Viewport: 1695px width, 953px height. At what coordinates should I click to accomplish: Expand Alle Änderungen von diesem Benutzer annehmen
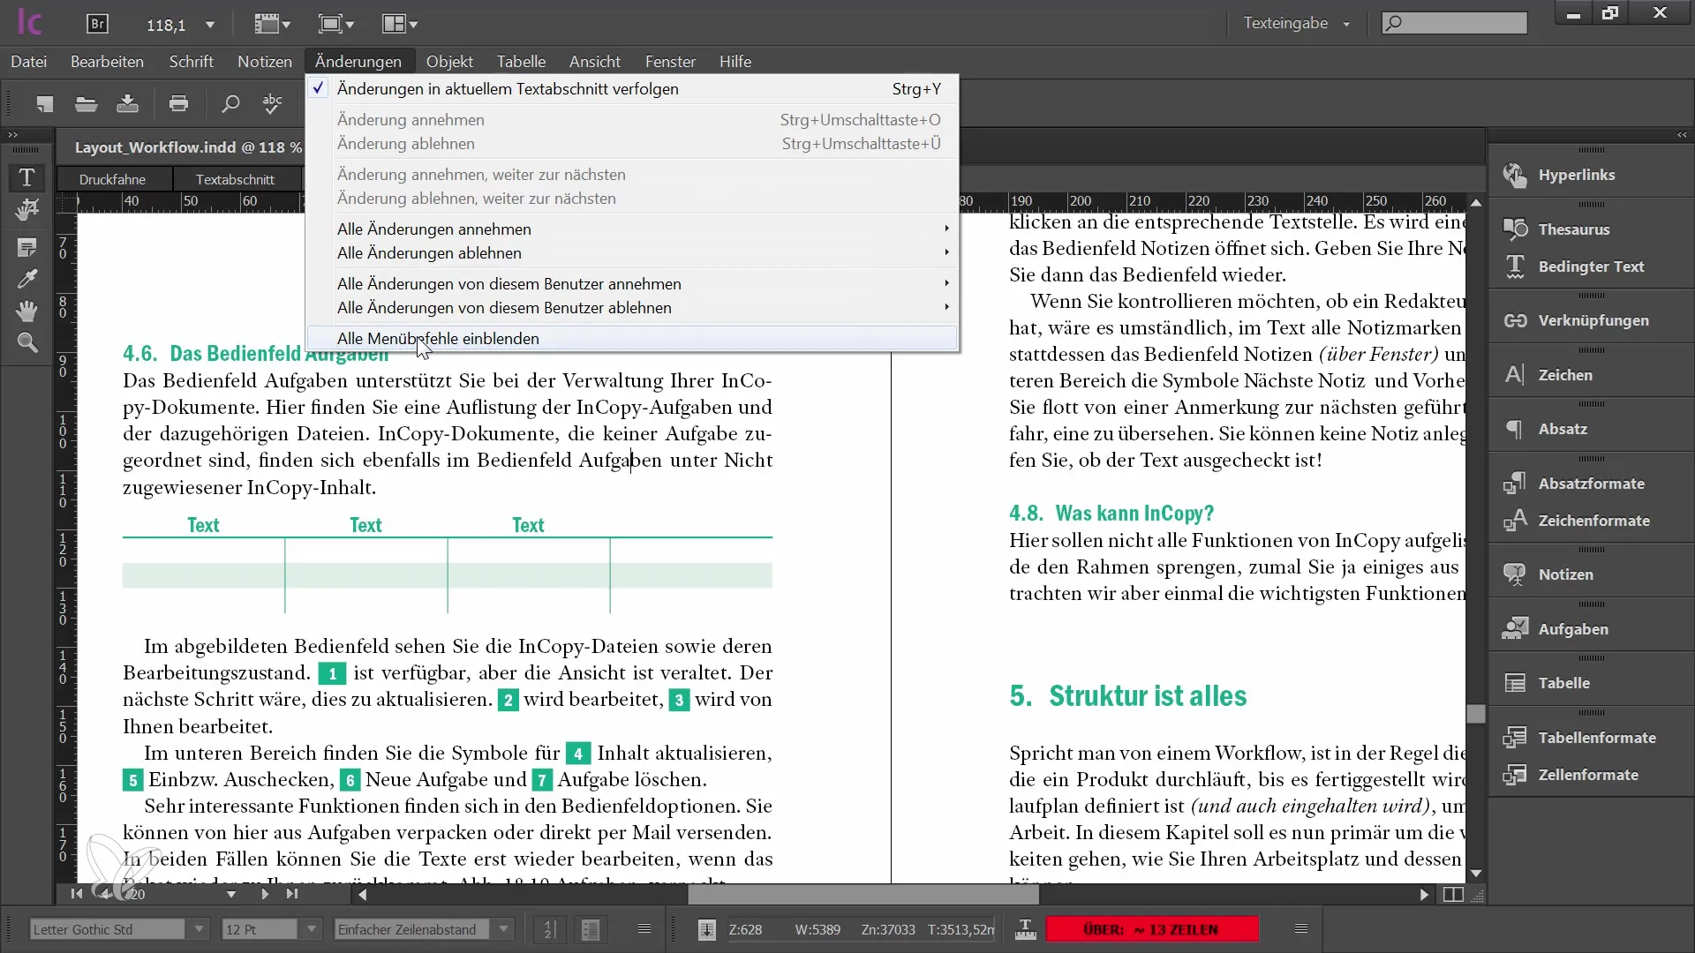(946, 282)
